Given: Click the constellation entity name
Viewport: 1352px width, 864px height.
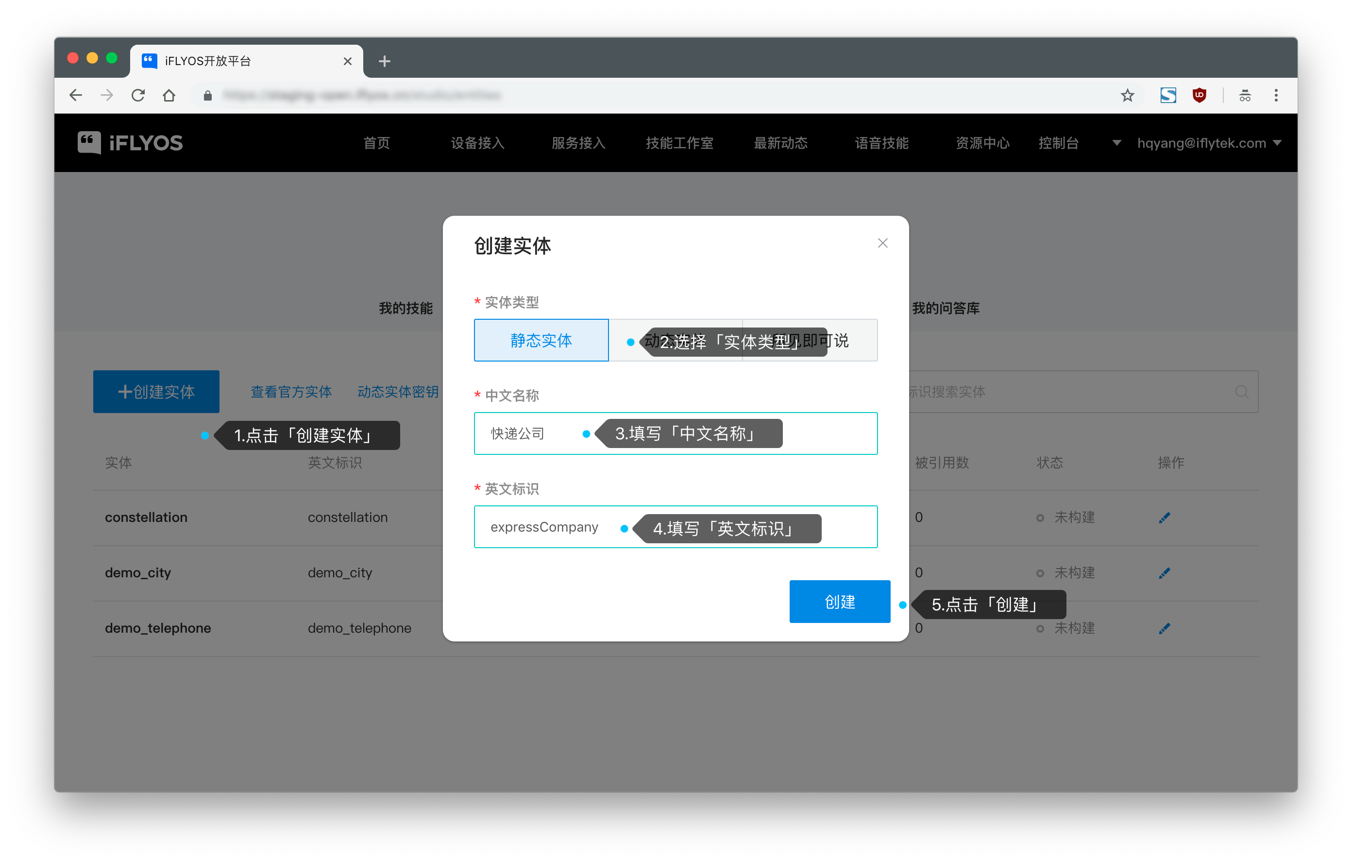Looking at the screenshot, I should point(146,518).
